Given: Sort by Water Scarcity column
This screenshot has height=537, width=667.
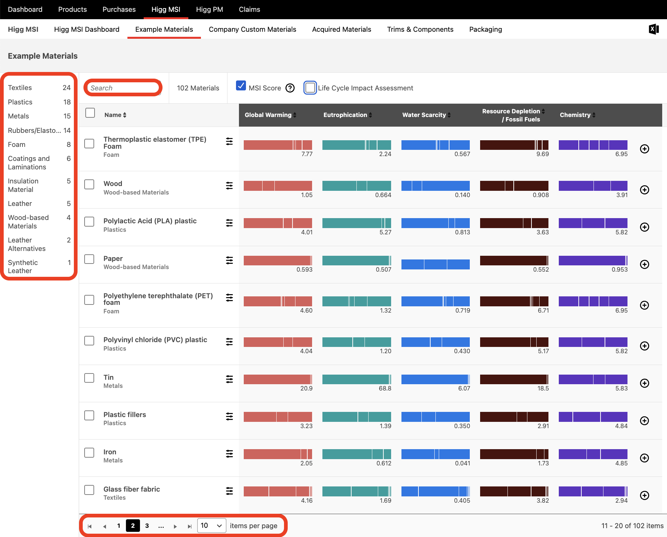Looking at the screenshot, I should coord(426,115).
